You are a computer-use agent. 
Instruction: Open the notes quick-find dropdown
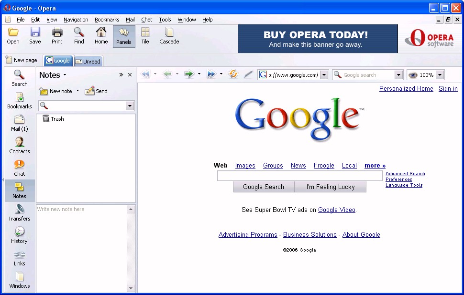click(x=130, y=106)
